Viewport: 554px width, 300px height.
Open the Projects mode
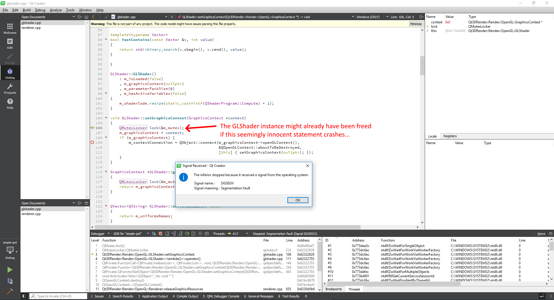(x=10, y=88)
